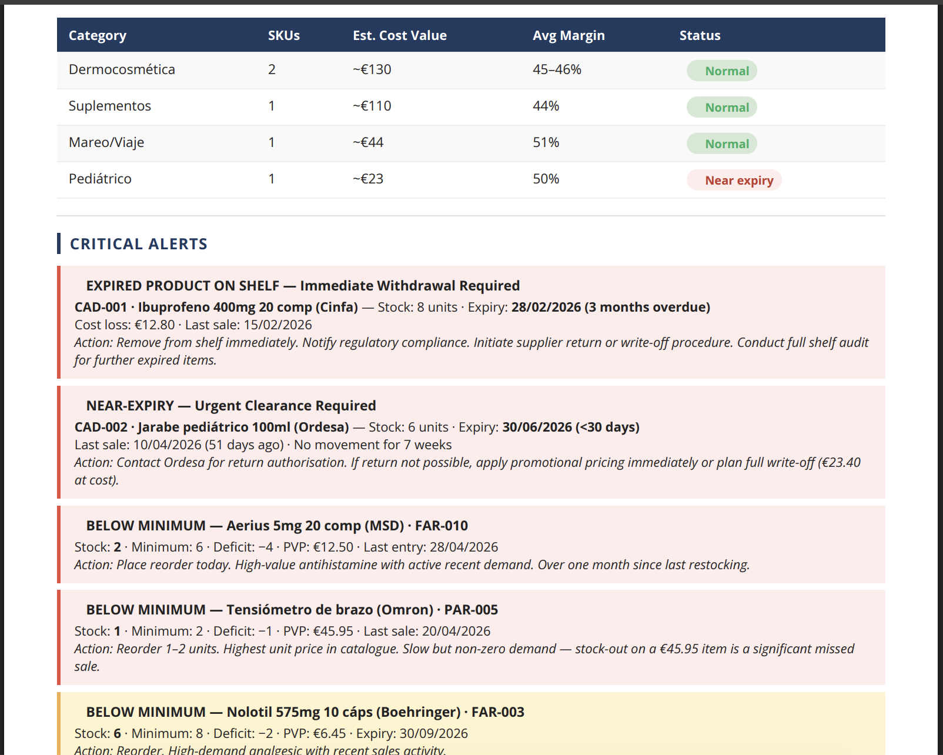Click the Status column header
This screenshot has height=755, width=943.
700,35
